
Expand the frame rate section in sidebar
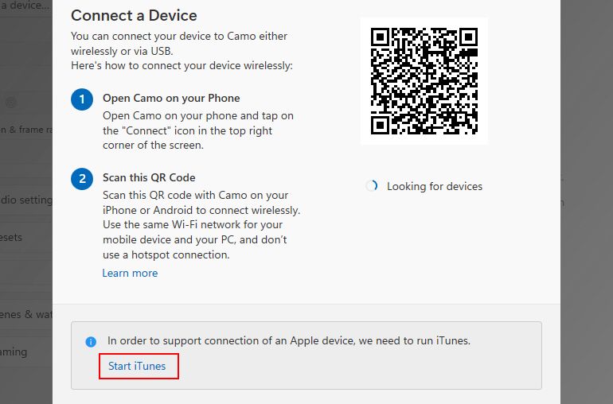pyautogui.click(x=25, y=129)
